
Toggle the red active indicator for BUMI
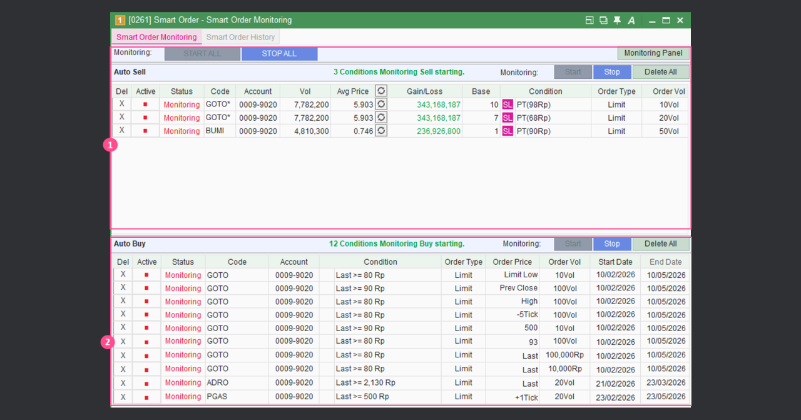coord(146,131)
